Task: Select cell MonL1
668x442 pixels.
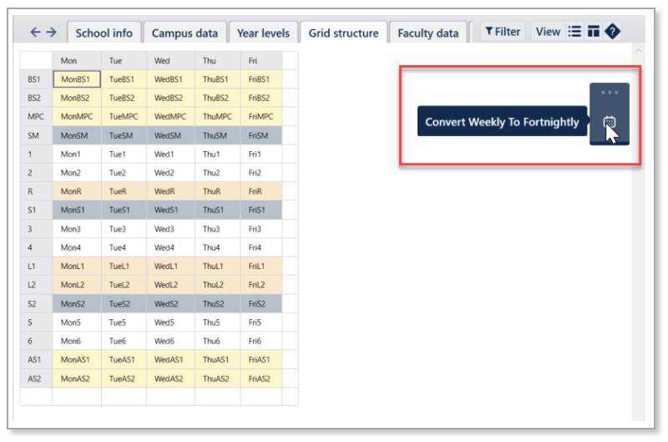Action: coord(77,267)
